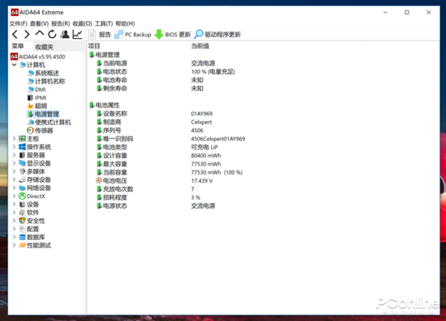Go up one level with the up arrow icon
The height and width of the screenshot is (321, 446).
coord(40,34)
